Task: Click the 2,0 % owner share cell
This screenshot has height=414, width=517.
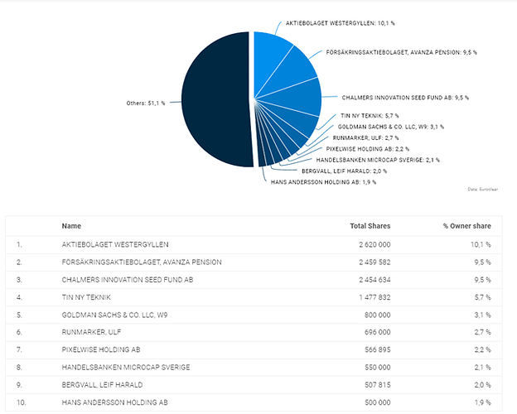Action: (x=483, y=385)
